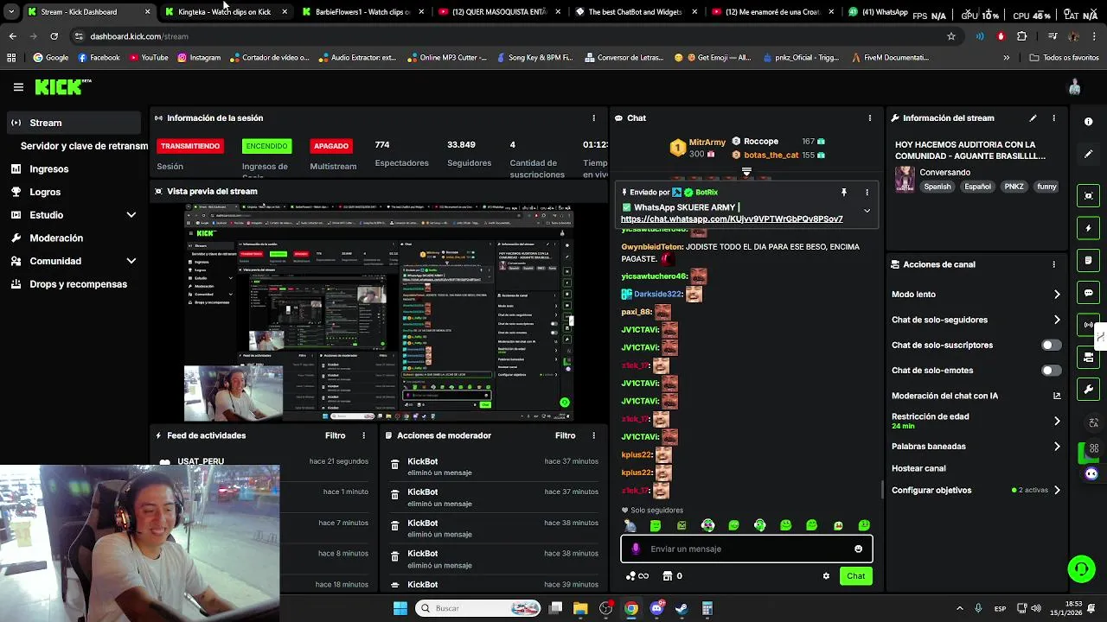Open Restricción de edad settings arrow
The width and height of the screenshot is (1107, 622).
click(1057, 421)
